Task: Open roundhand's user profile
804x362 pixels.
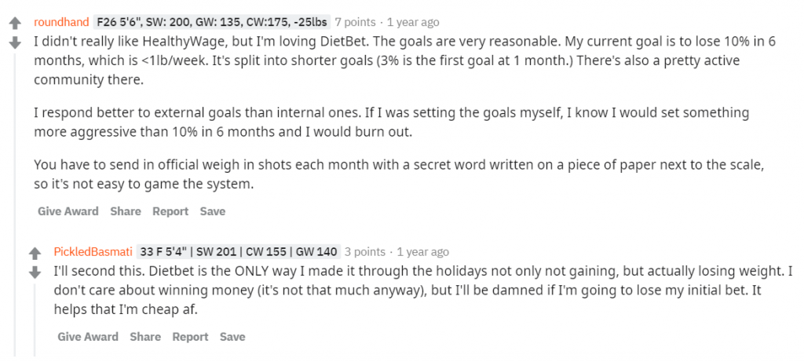Action: [61, 22]
